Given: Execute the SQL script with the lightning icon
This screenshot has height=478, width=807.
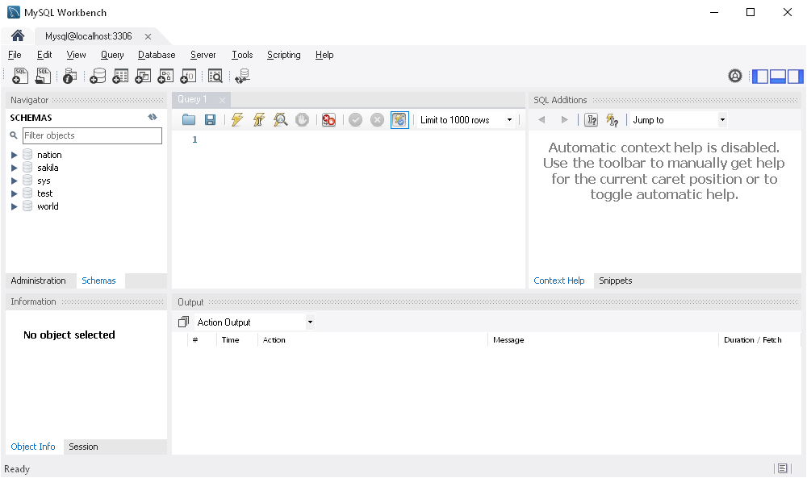Looking at the screenshot, I should pos(237,119).
